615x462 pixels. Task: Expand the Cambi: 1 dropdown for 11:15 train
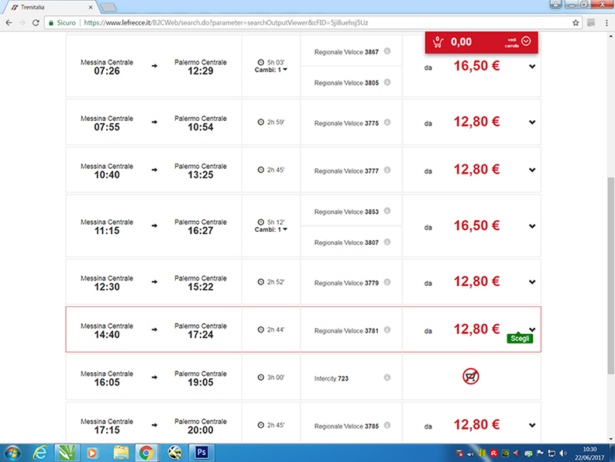tap(270, 229)
